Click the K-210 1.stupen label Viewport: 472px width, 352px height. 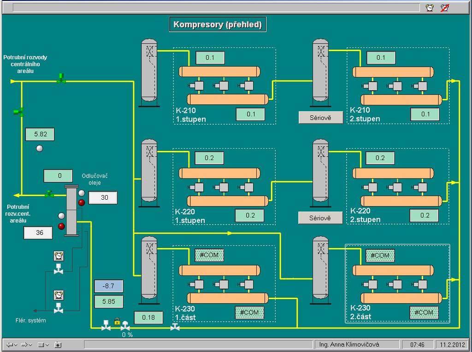[191, 115]
